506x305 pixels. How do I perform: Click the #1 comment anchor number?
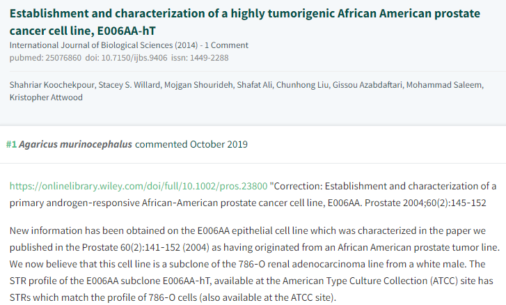point(11,145)
